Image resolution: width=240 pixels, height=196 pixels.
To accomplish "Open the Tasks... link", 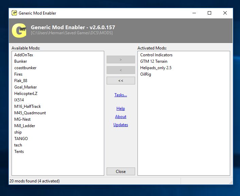I will point(121,95).
